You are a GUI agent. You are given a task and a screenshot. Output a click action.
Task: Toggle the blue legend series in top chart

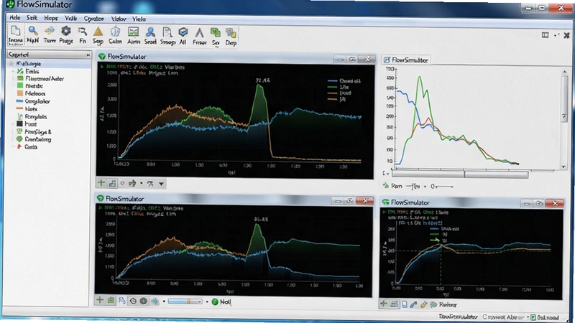(344, 81)
